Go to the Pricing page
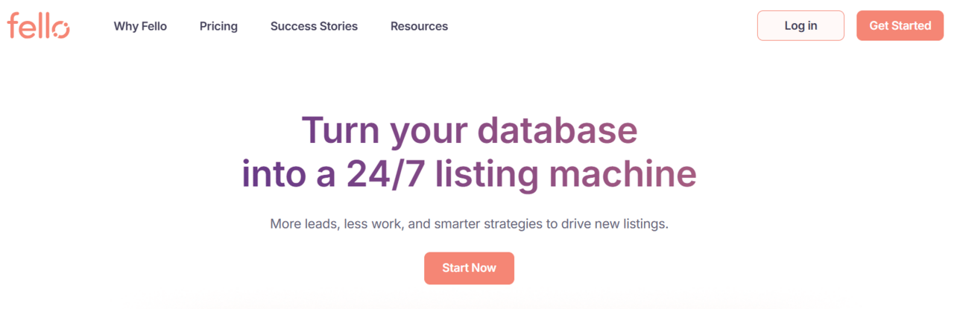This screenshot has height=309, width=963. pos(218,26)
